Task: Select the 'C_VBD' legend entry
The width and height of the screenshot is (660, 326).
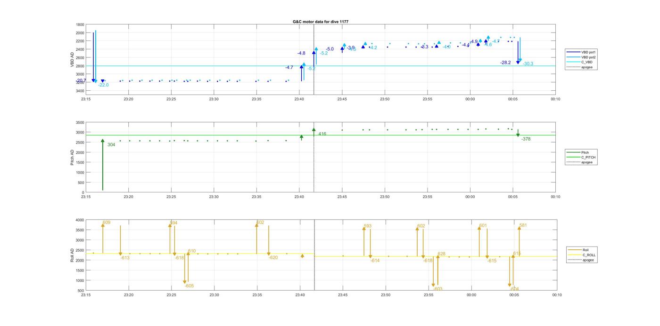Action: tap(580, 62)
